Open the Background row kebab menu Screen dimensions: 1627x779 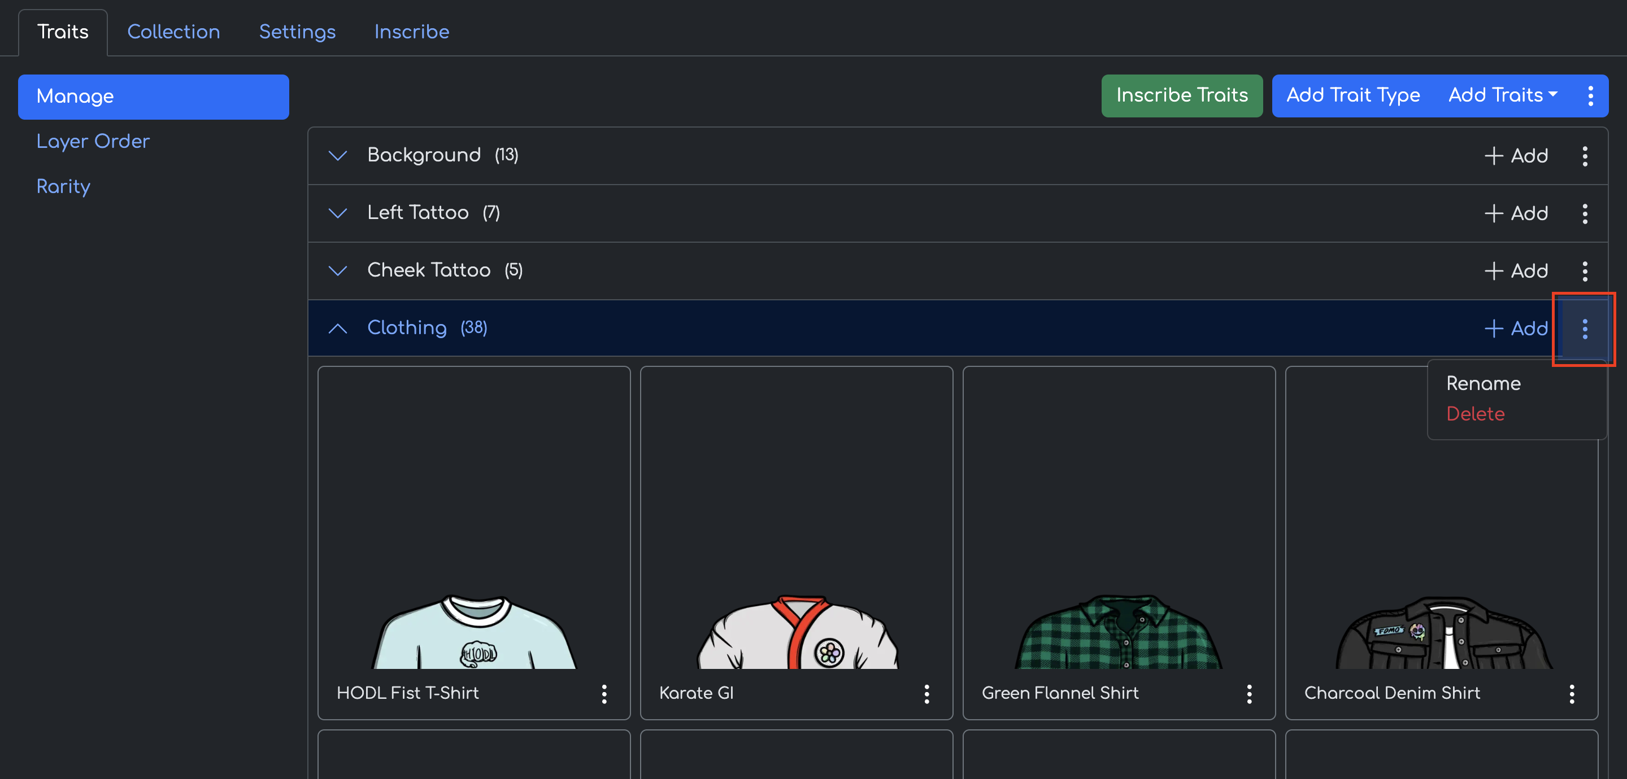pos(1584,155)
